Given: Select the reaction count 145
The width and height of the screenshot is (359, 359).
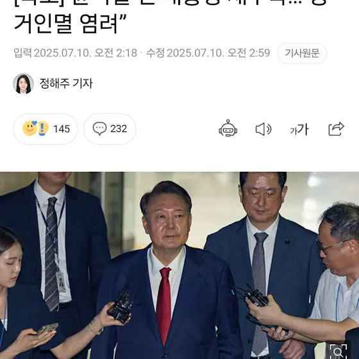Looking at the screenshot, I should (62, 129).
